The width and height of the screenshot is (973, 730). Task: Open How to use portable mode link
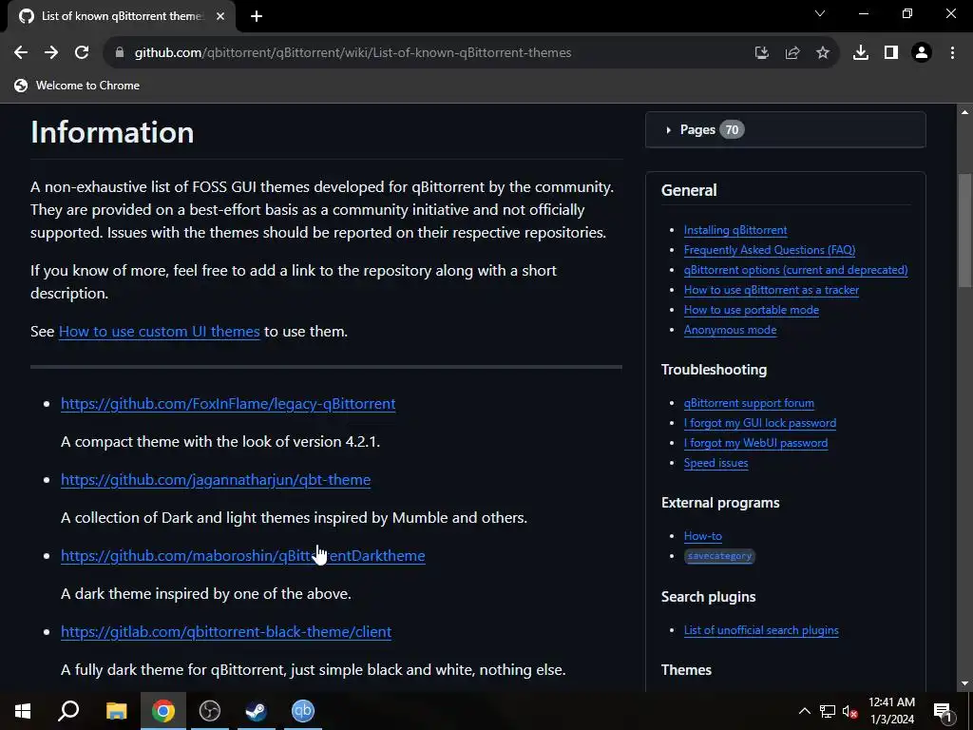752,310
